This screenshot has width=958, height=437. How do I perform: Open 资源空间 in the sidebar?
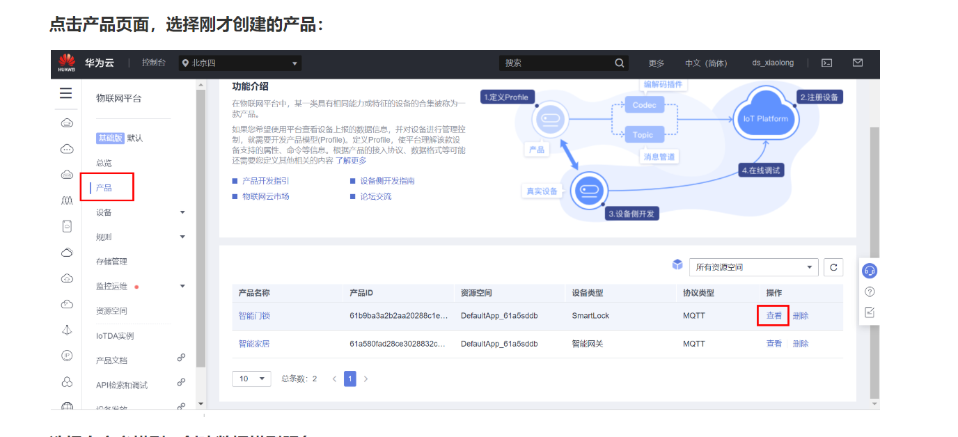(x=111, y=311)
